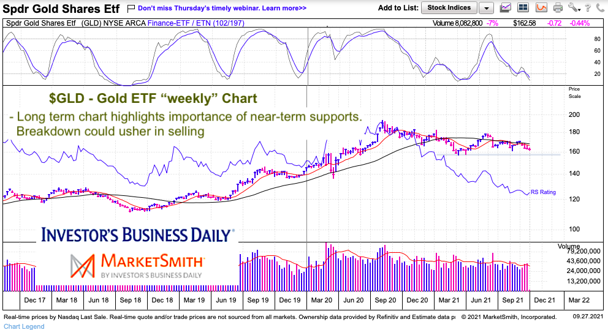This screenshot has height=330, width=608.
Task: Click the -0.44% percent change
Action: click(579, 23)
